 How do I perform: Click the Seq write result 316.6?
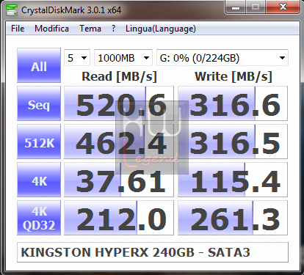[x=233, y=103]
